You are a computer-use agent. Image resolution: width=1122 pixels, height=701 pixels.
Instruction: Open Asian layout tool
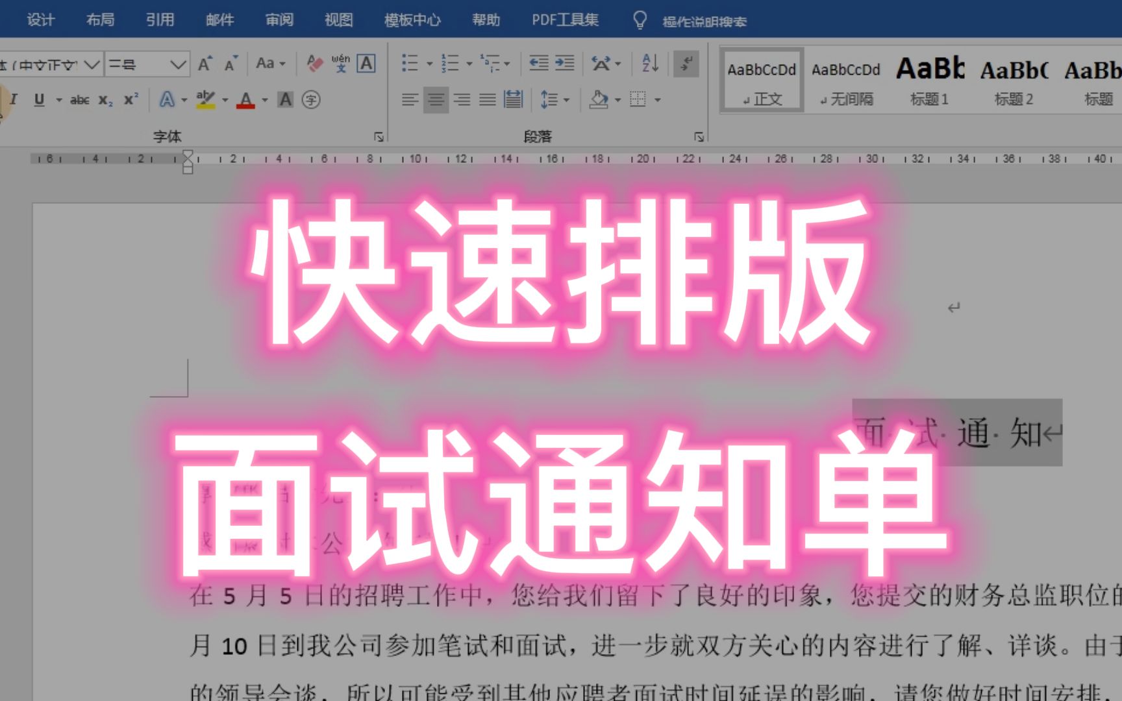coord(601,64)
